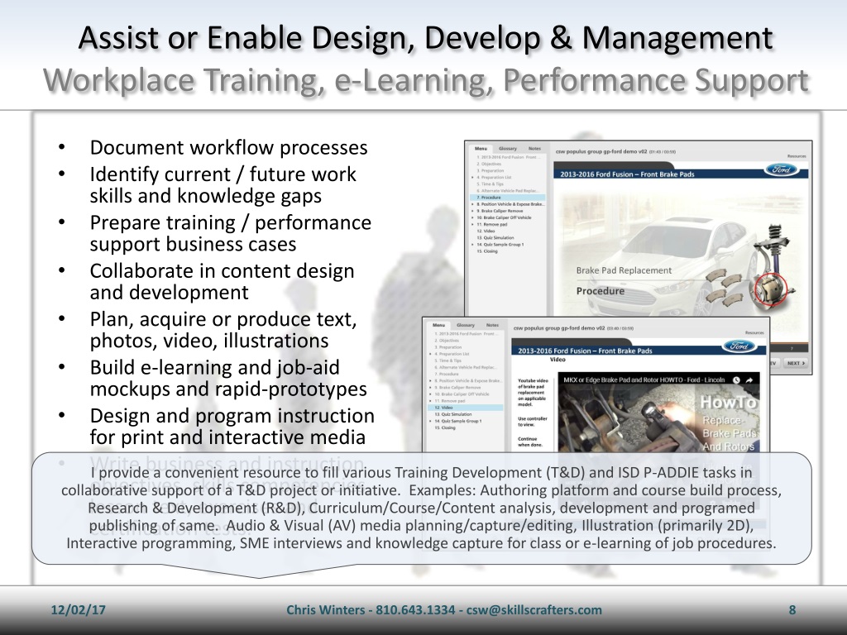The width and height of the screenshot is (847, 635).
Task: Click the bullet 'Design and program instruction'
Action: (x=232, y=427)
